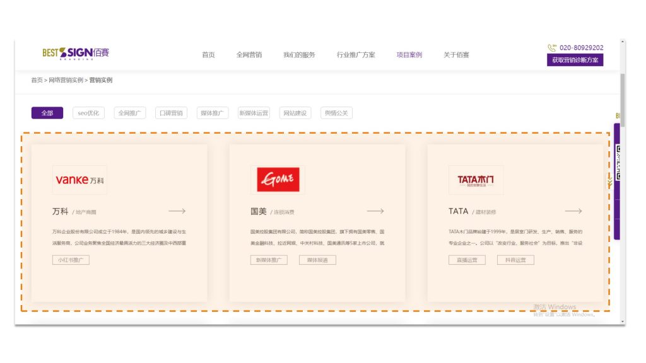Filter cases by 新媒体运营

coord(254,113)
